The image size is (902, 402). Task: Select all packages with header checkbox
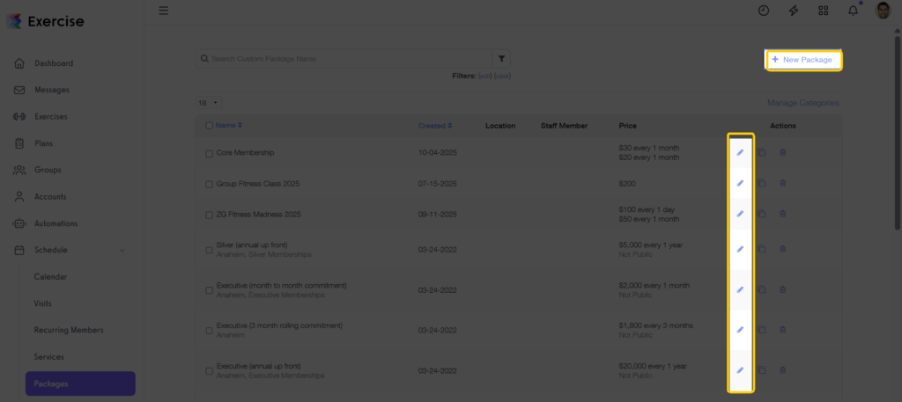coord(209,125)
